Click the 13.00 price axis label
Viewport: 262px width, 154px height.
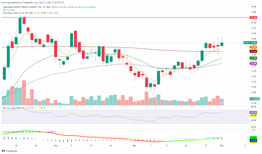tap(254, 87)
